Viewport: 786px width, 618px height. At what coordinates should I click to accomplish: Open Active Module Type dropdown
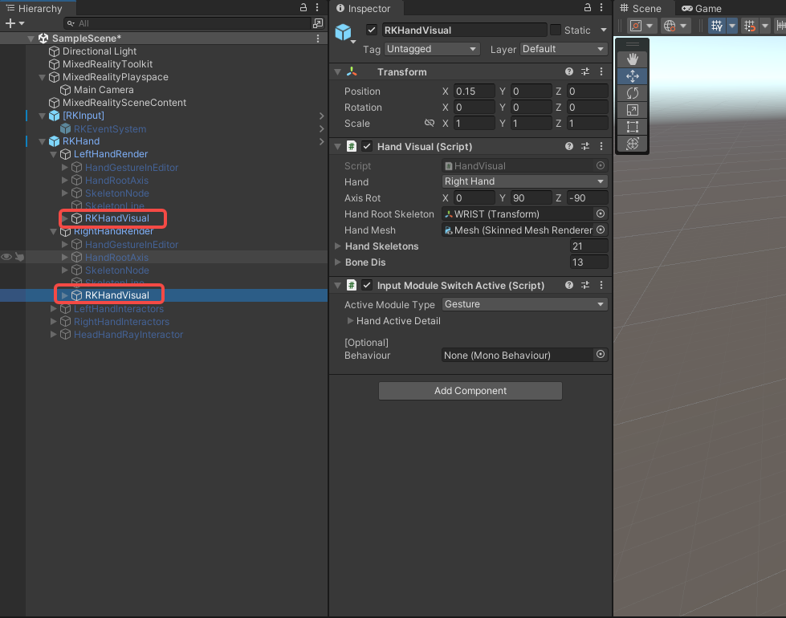[524, 304]
